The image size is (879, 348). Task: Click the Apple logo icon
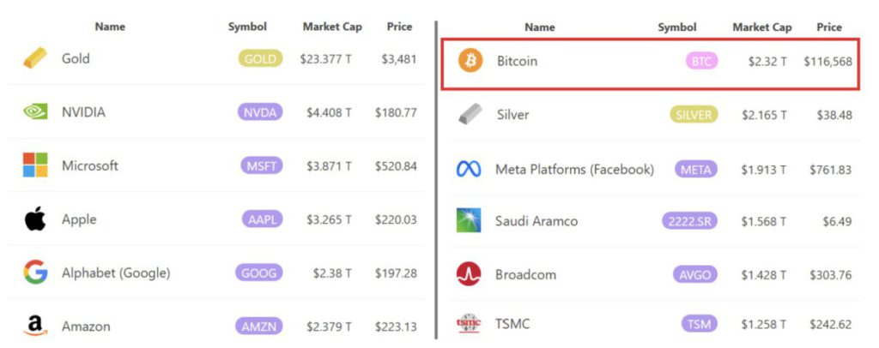35,219
